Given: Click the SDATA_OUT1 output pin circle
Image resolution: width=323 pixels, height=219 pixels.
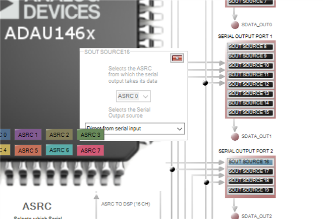Looking at the screenshot, I should pos(235,137).
